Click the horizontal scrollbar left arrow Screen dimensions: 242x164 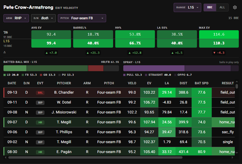coord(6,157)
